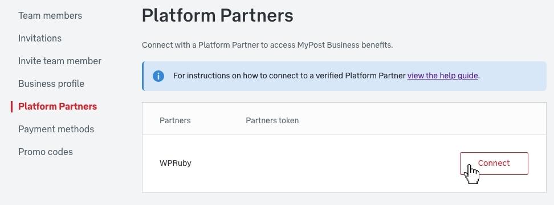The width and height of the screenshot is (554, 205).
Task: Click the MyPost Business benefits description text
Action: [267, 45]
